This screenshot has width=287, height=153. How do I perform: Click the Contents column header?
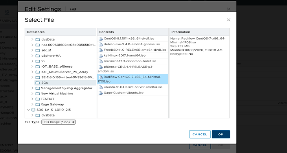tap(133, 32)
